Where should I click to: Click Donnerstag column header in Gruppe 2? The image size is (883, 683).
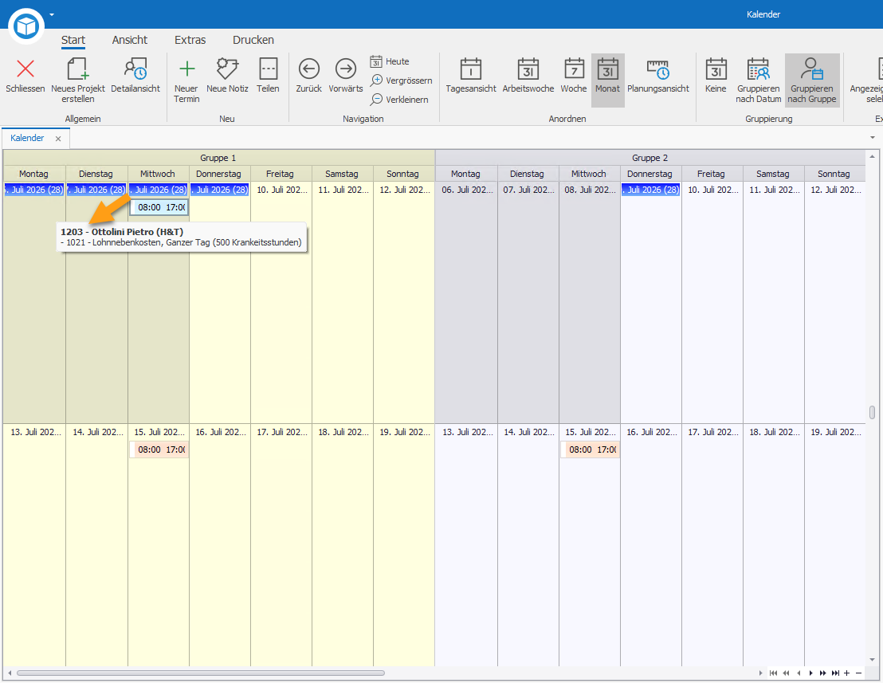pos(649,174)
